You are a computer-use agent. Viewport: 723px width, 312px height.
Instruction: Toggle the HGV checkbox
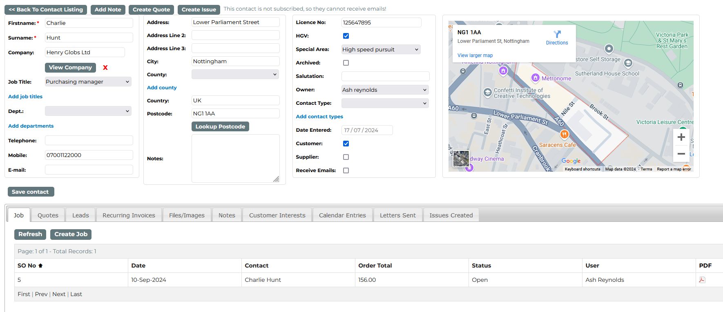346,36
